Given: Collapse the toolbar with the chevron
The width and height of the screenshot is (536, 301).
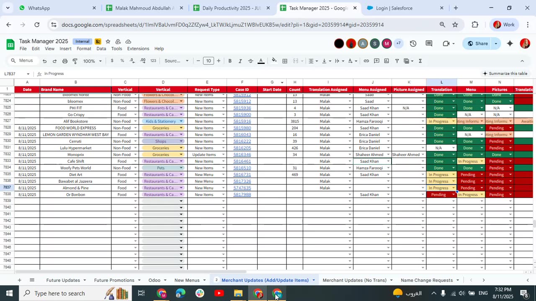Looking at the screenshot, I should tap(522, 61).
